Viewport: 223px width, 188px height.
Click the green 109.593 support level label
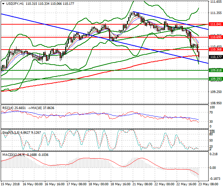point(215,79)
